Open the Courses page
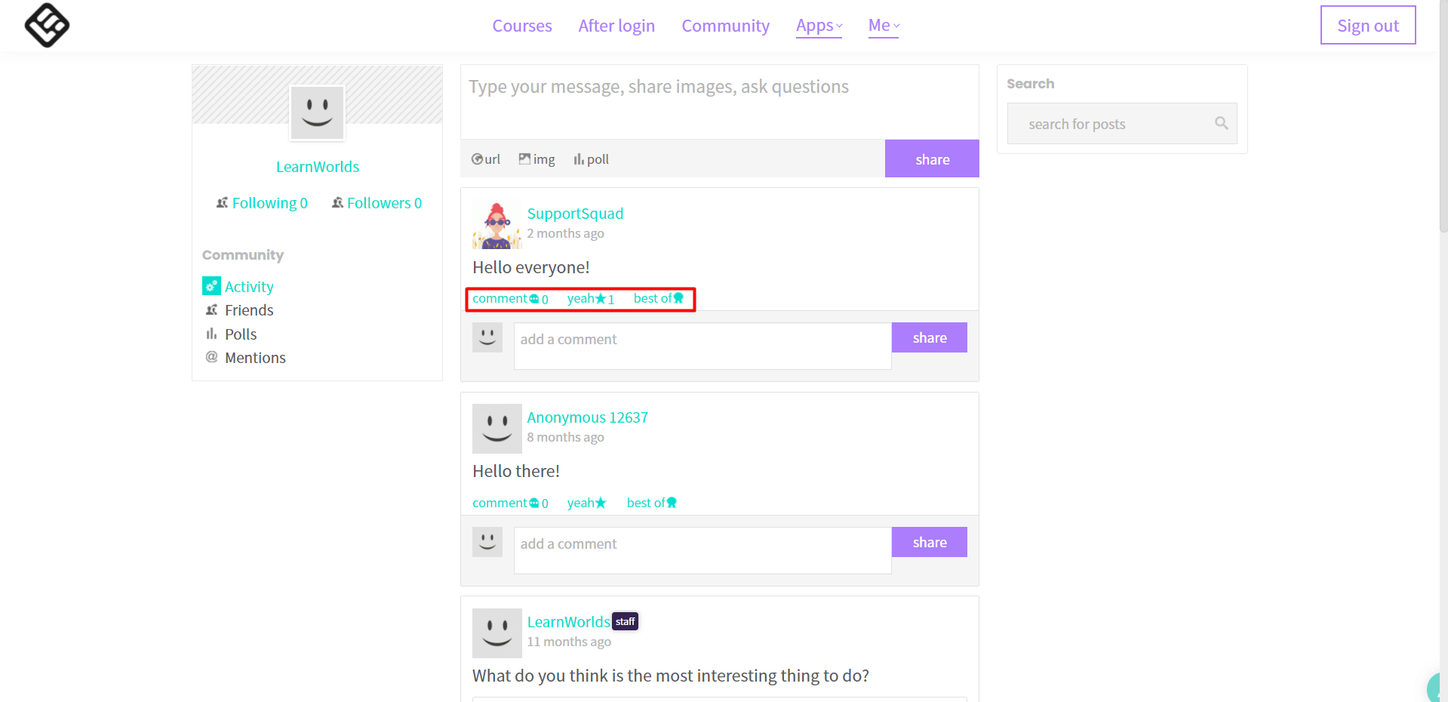Viewport: 1448px width, 702px height. (522, 26)
